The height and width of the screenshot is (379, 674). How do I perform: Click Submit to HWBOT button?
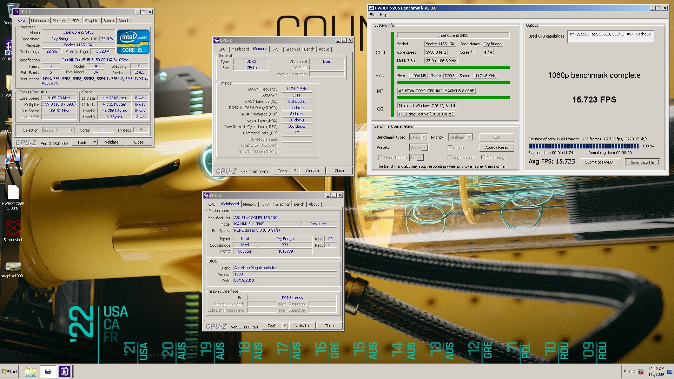pyautogui.click(x=600, y=162)
